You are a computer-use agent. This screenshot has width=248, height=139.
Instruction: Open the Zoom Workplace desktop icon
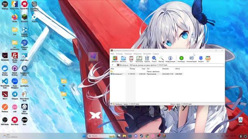point(15,83)
